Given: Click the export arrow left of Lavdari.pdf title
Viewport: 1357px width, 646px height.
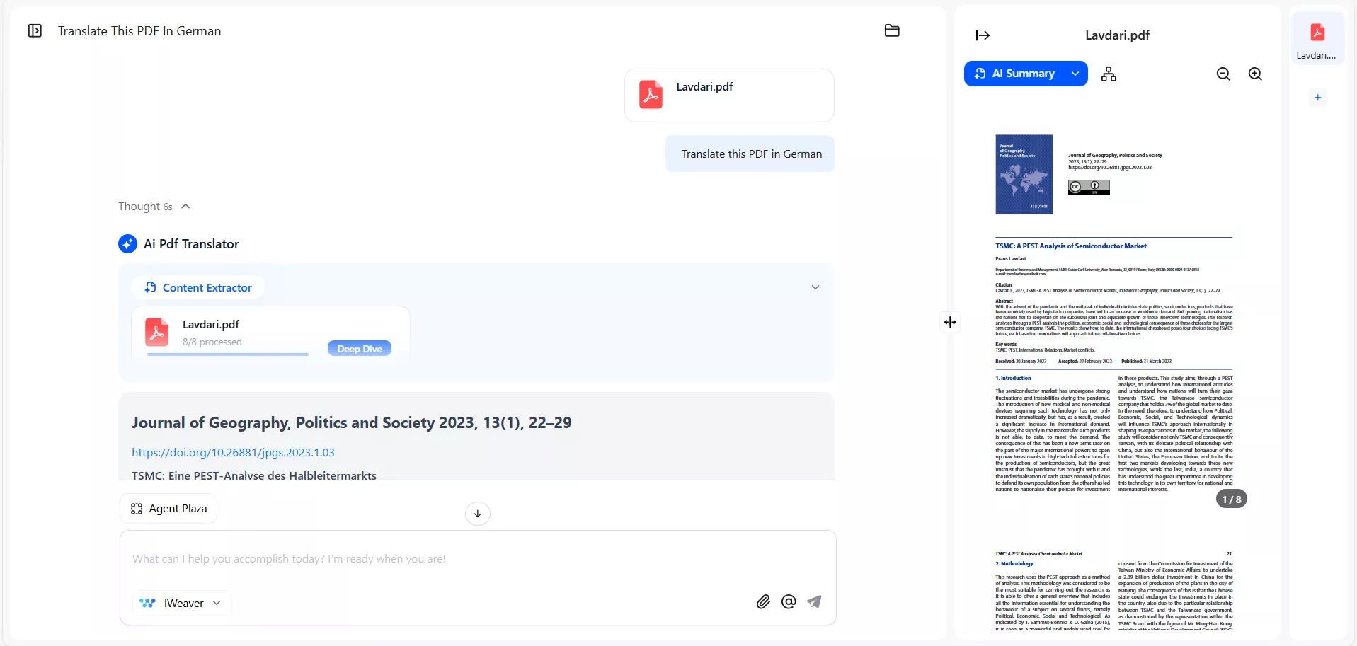Looking at the screenshot, I should pos(983,35).
